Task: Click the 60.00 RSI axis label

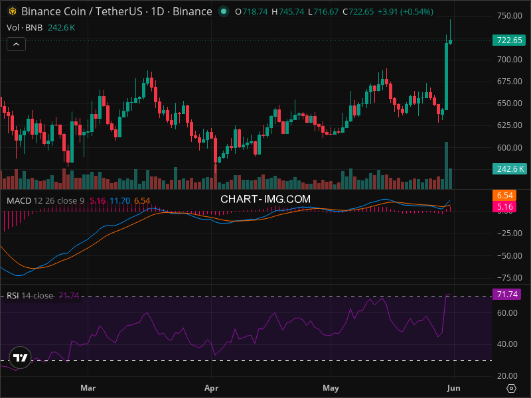Action: coord(507,312)
